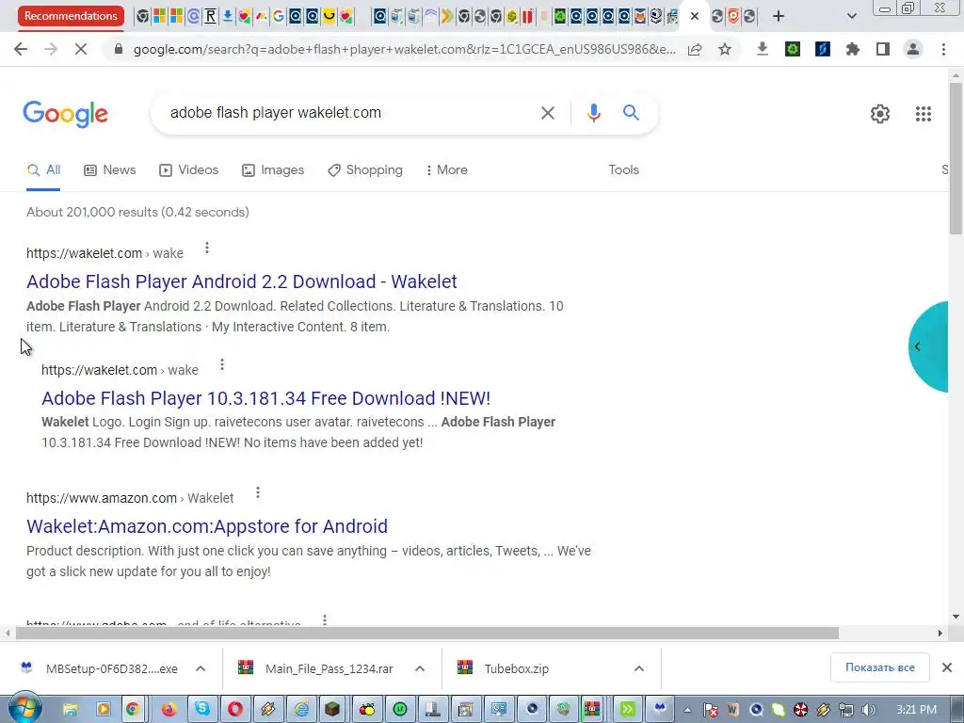Switch to the Images results tab
This screenshot has width=964, height=723.
273,170
